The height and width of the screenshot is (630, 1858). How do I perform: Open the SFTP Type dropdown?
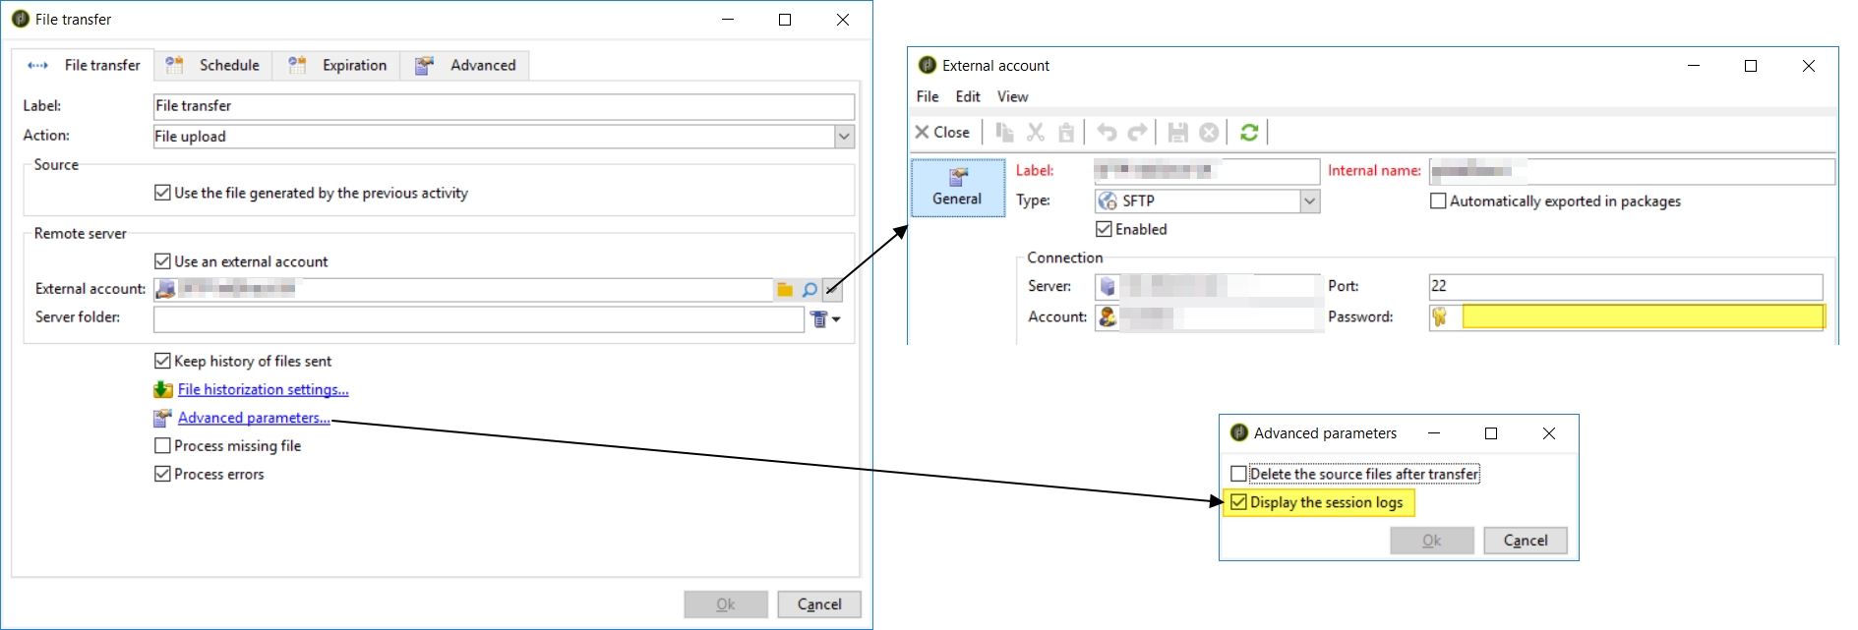click(x=1309, y=200)
